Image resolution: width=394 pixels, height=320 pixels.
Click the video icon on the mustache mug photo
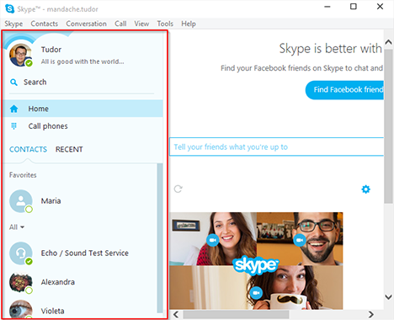pos(256,293)
